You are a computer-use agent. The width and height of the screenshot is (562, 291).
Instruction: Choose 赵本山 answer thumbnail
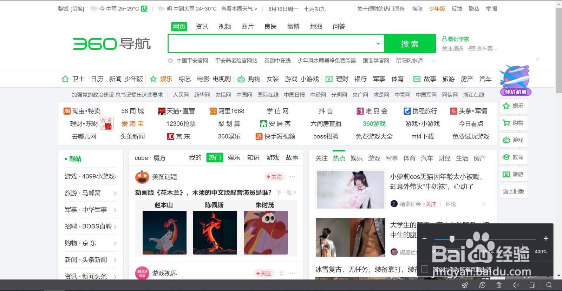[164, 232]
